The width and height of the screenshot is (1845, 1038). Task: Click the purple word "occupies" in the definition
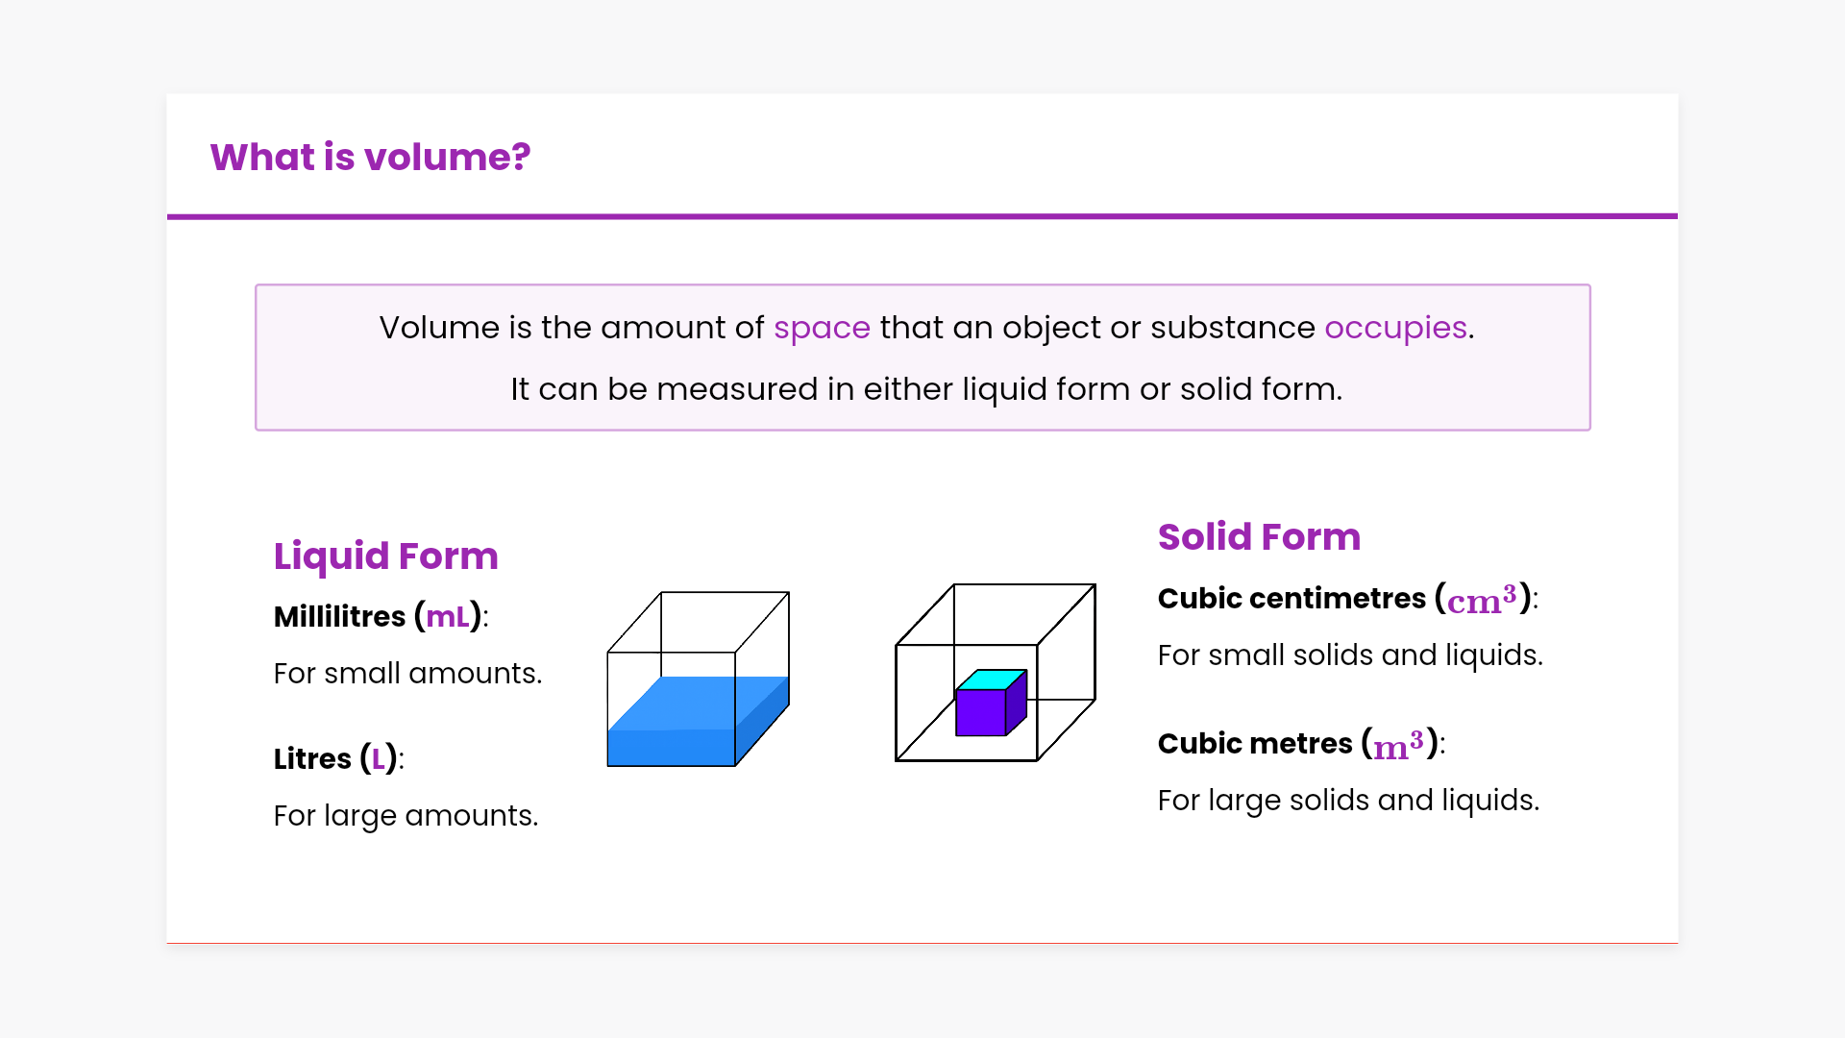point(1395,328)
